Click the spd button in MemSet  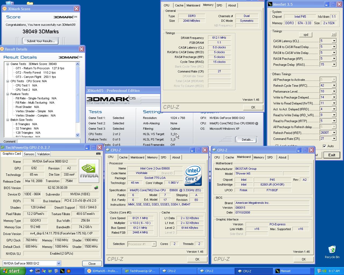tap(306, 35)
